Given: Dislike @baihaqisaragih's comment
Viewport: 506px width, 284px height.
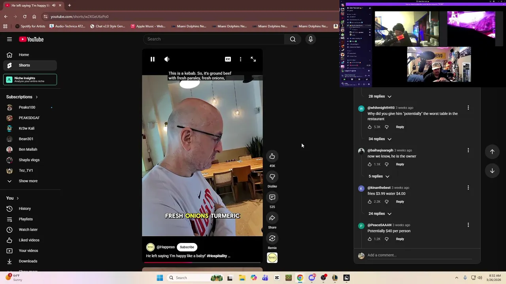Looking at the screenshot, I should (x=387, y=164).
